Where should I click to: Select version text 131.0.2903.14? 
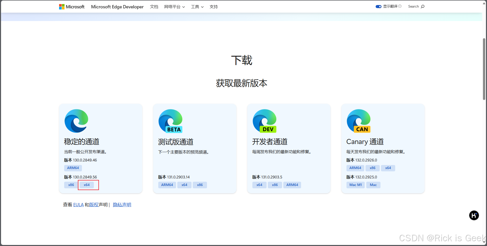pos(178,177)
